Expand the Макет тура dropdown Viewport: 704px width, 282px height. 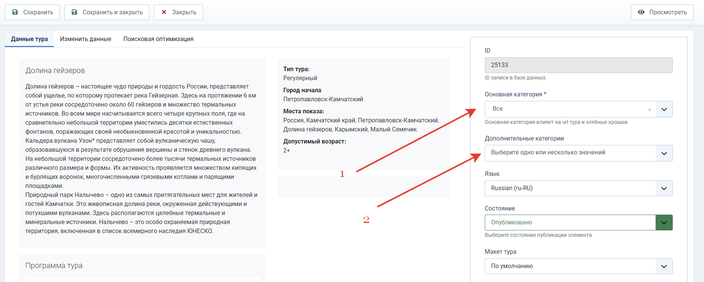tap(578, 266)
